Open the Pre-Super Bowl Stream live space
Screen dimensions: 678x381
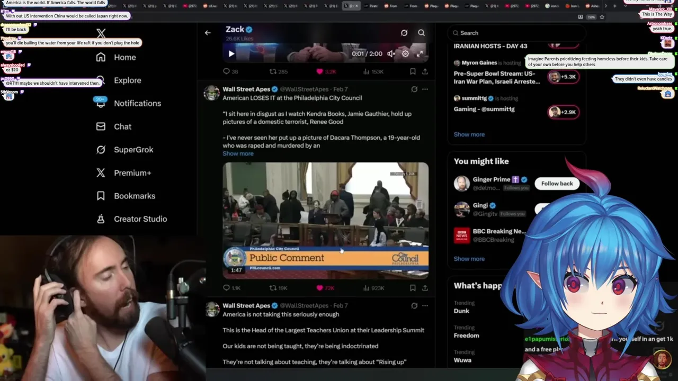(x=497, y=78)
